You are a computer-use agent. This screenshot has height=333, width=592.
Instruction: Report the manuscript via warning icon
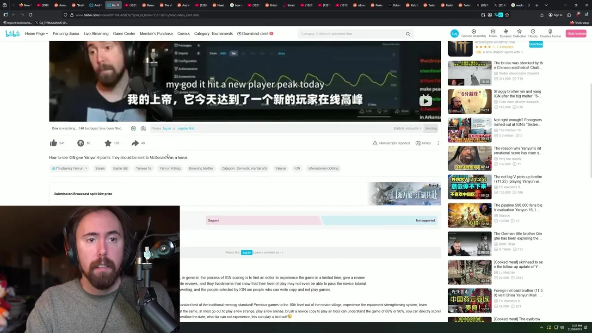pos(391,143)
